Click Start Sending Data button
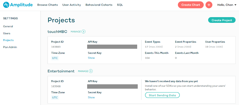This screenshot has width=239, height=105. [x=162, y=95]
